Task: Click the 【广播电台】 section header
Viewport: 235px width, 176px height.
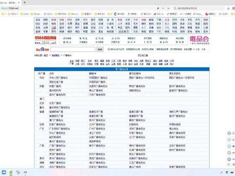Action: click(122, 69)
